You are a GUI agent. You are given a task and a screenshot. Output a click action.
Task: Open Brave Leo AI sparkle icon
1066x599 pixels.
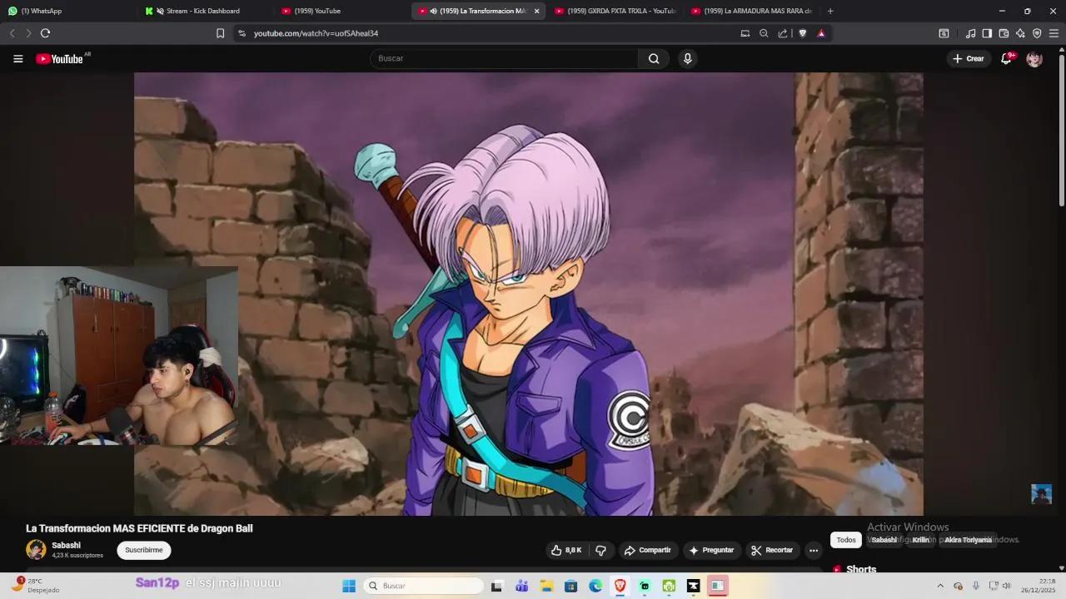pos(1020,33)
